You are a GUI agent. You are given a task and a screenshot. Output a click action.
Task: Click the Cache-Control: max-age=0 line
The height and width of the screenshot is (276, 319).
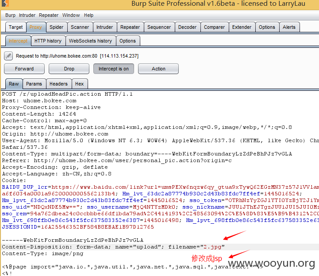click(44, 121)
